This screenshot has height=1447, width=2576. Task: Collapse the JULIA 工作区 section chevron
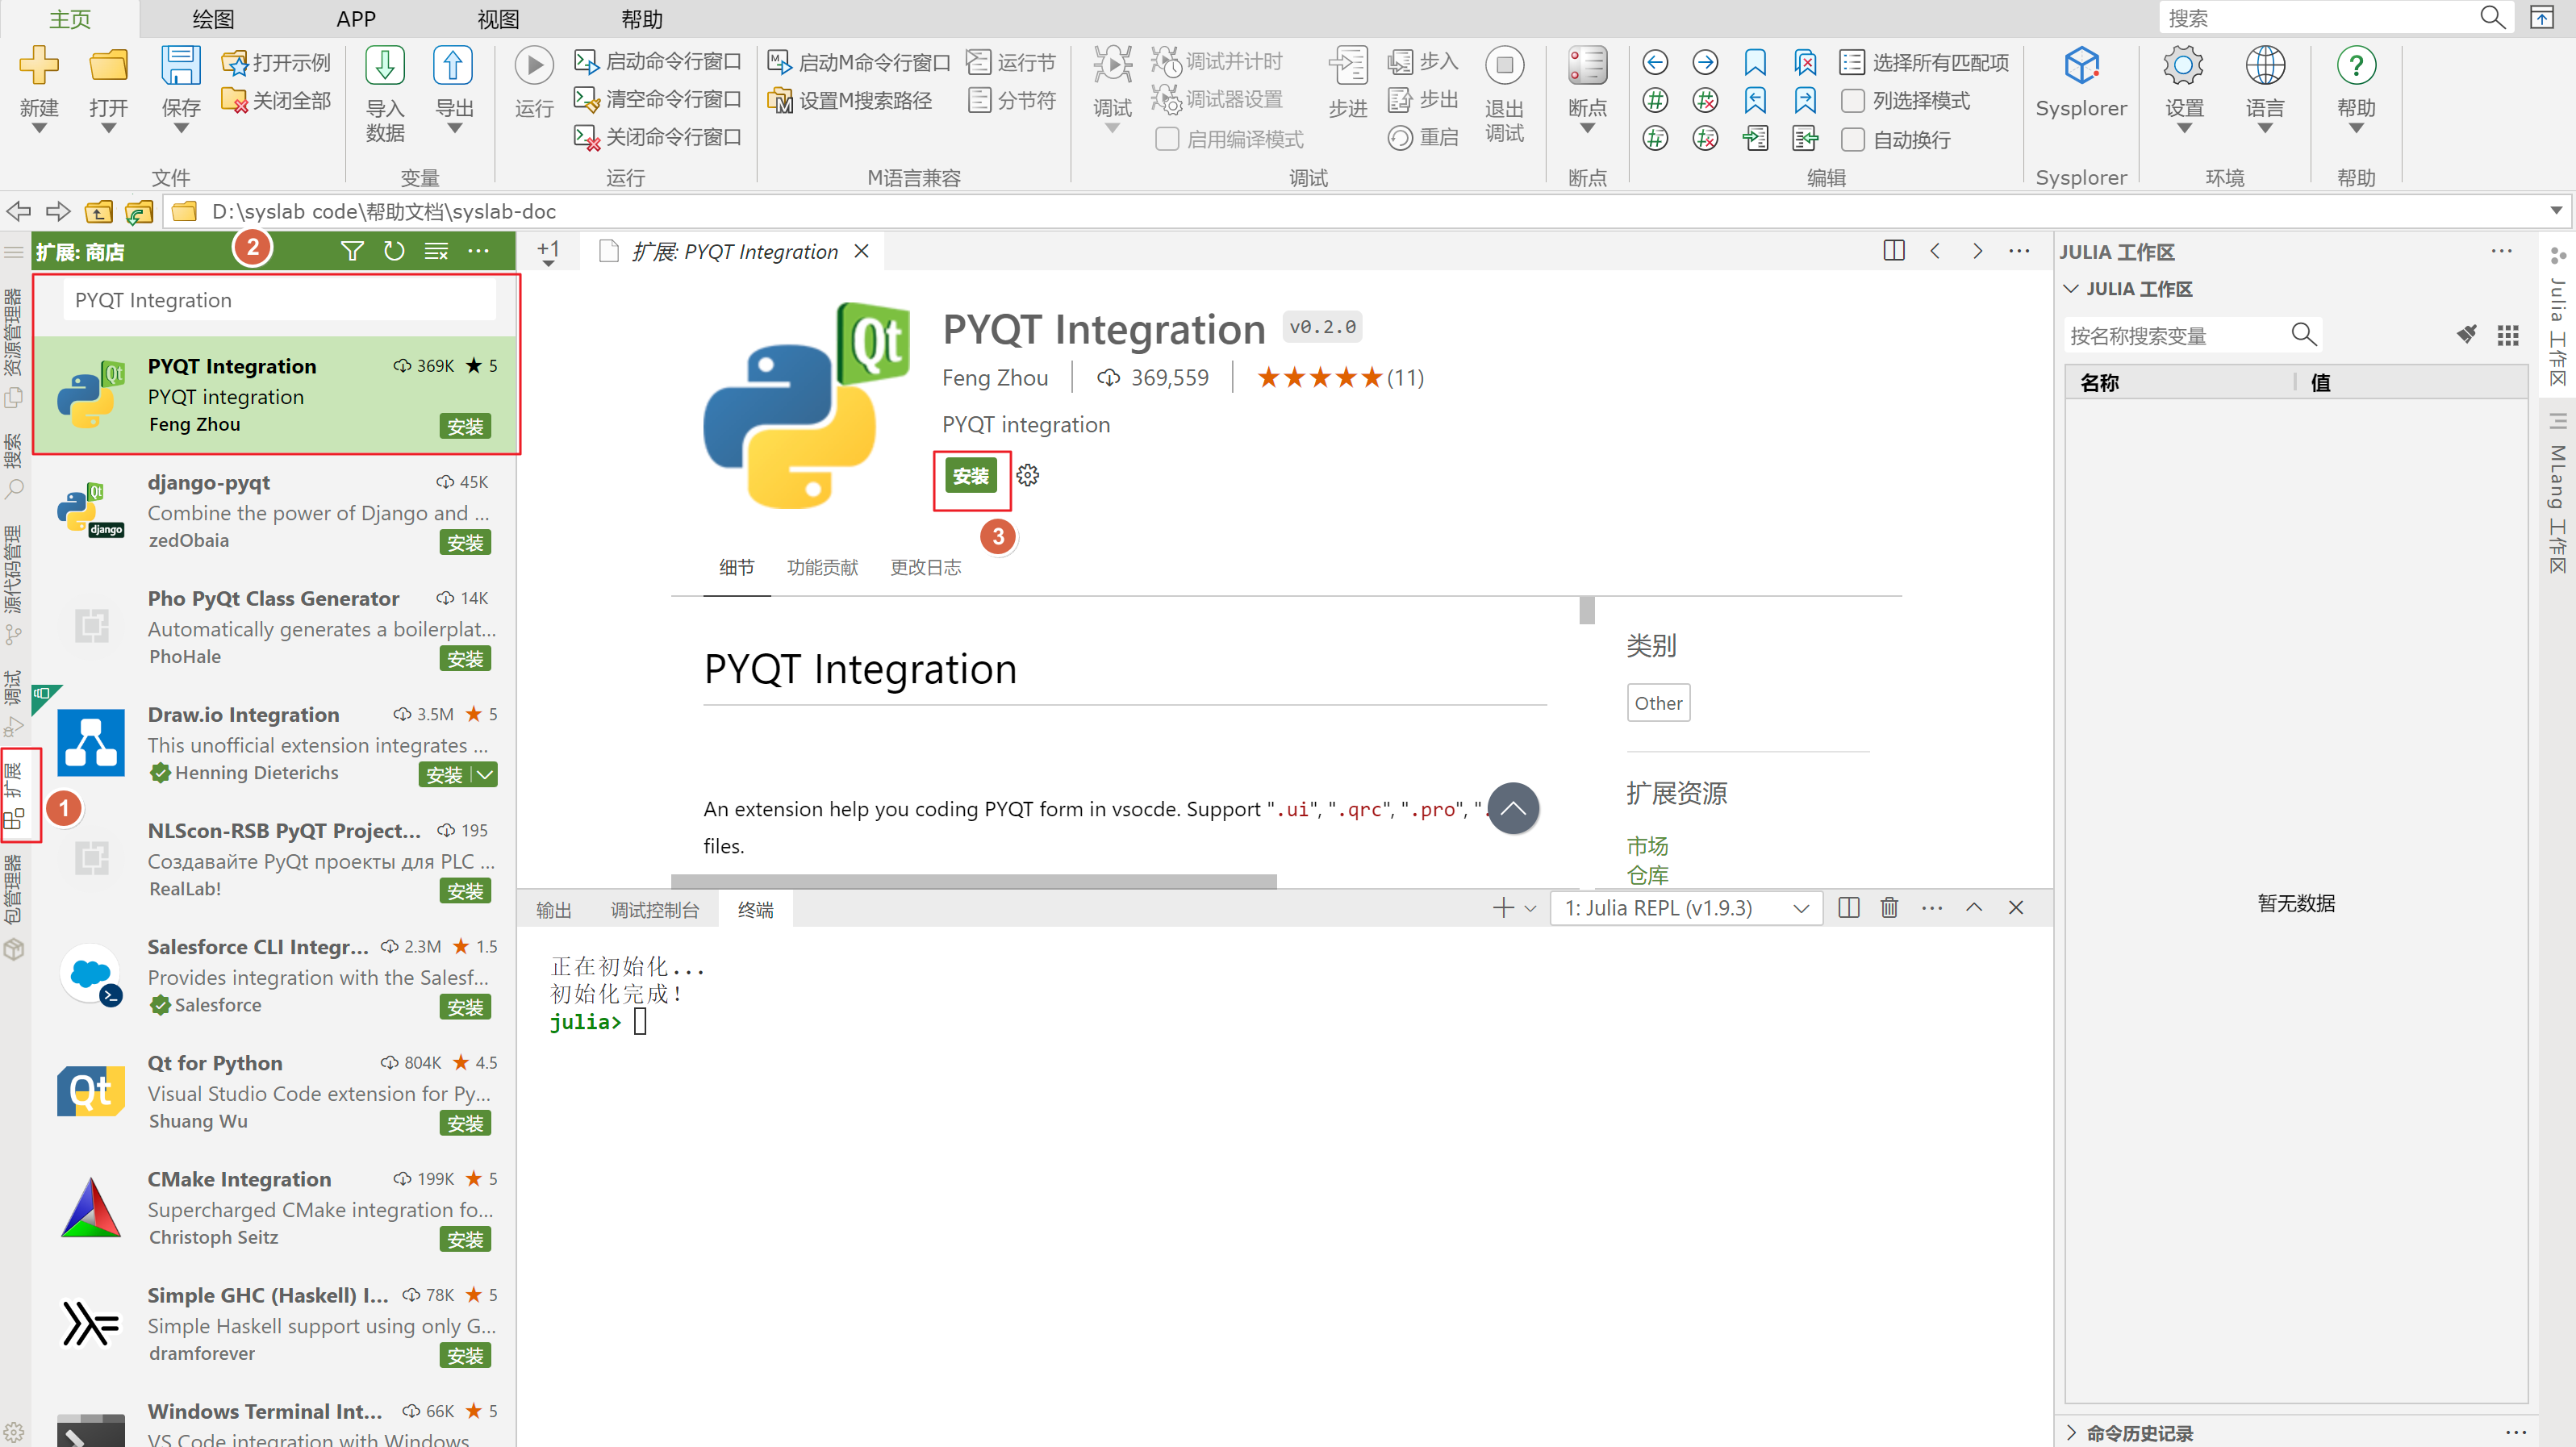[2071, 289]
